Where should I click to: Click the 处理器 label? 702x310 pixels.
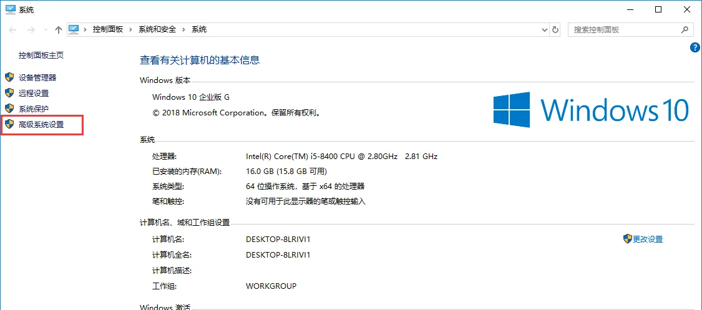tap(165, 157)
